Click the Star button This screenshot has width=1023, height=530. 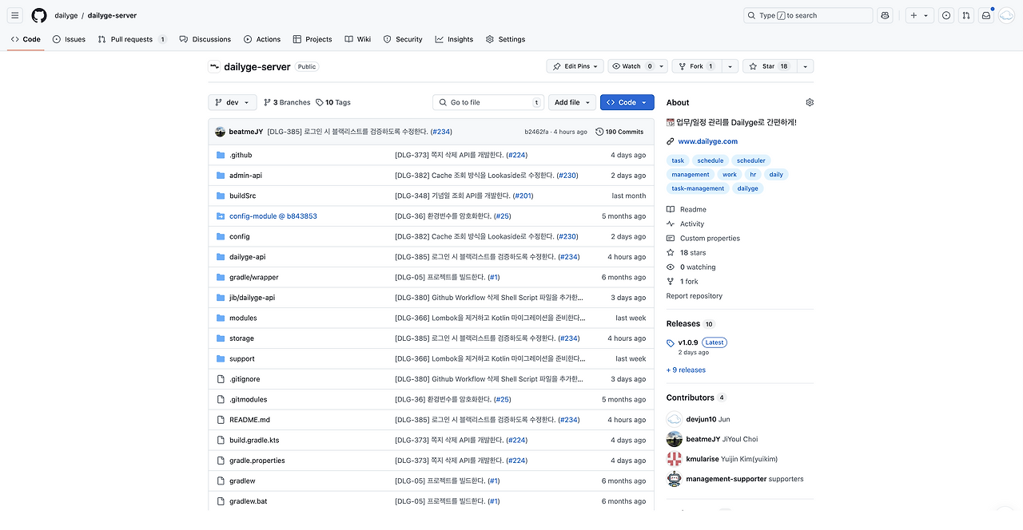click(769, 66)
